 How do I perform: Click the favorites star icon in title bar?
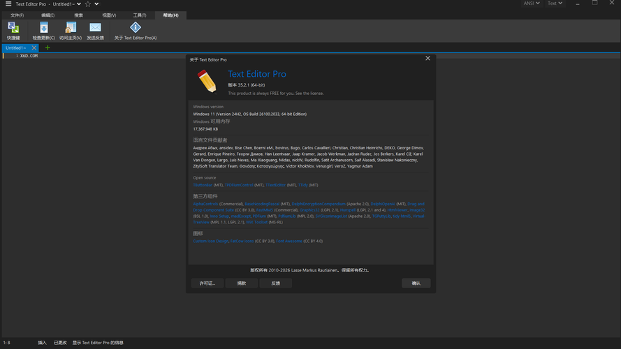87,3
